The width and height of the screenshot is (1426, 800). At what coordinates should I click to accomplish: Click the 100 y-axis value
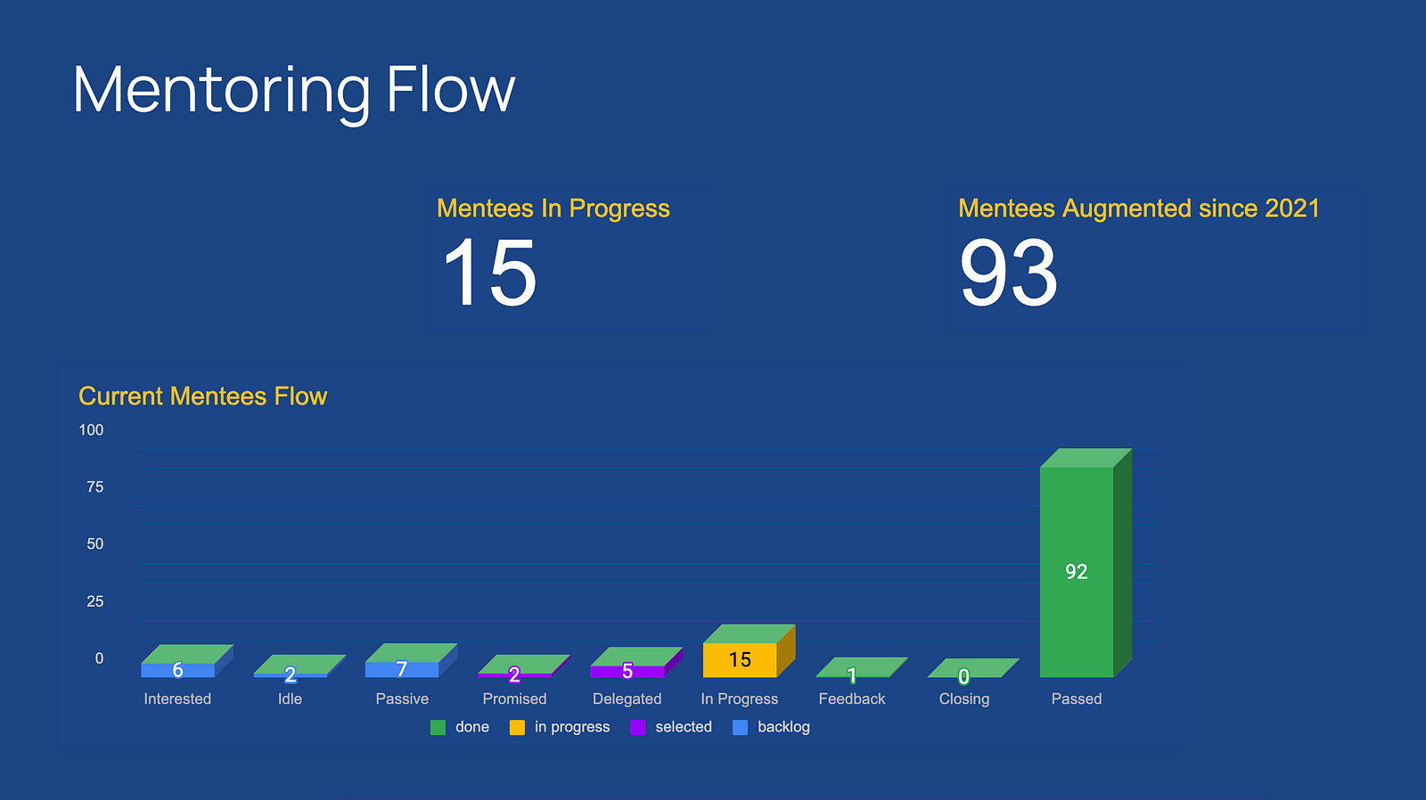click(x=91, y=430)
